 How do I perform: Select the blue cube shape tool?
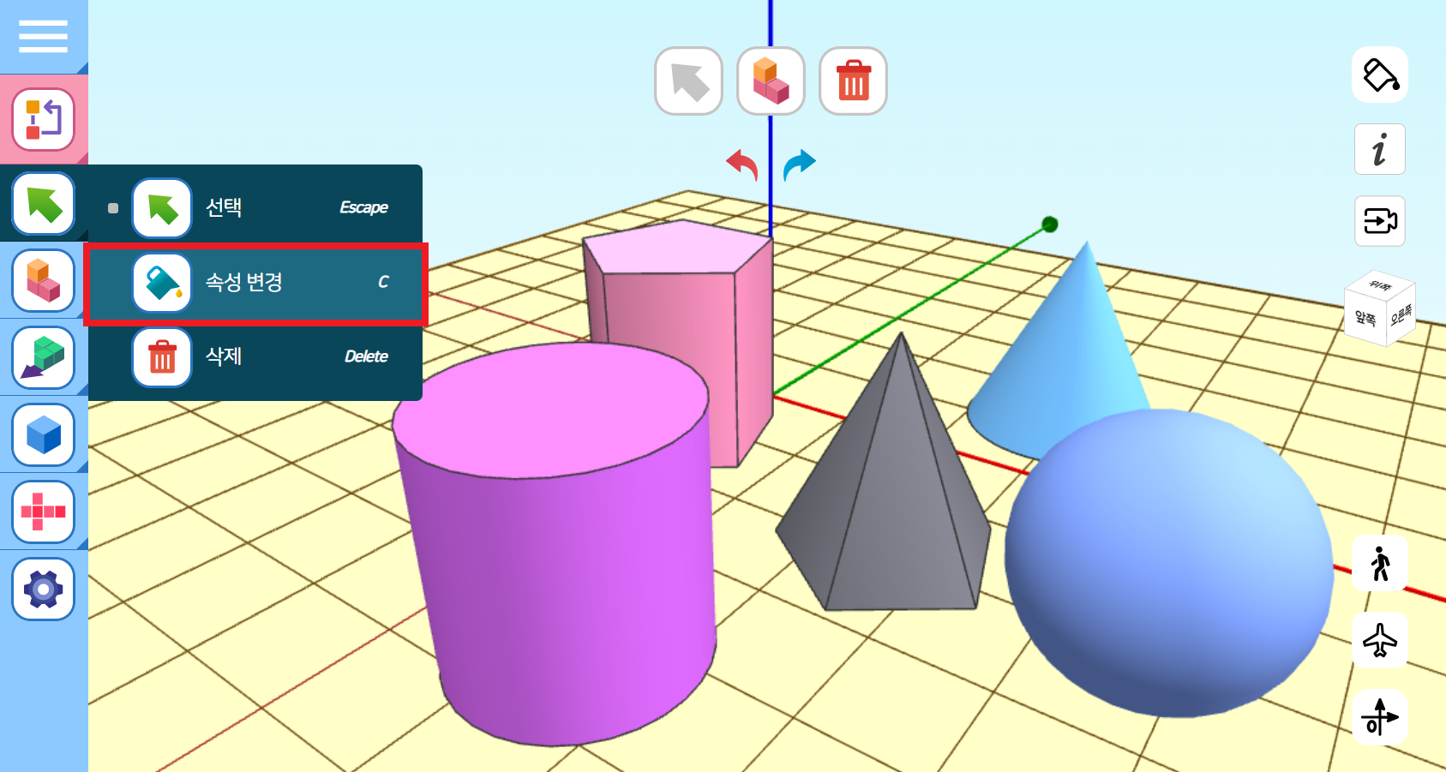click(x=44, y=435)
